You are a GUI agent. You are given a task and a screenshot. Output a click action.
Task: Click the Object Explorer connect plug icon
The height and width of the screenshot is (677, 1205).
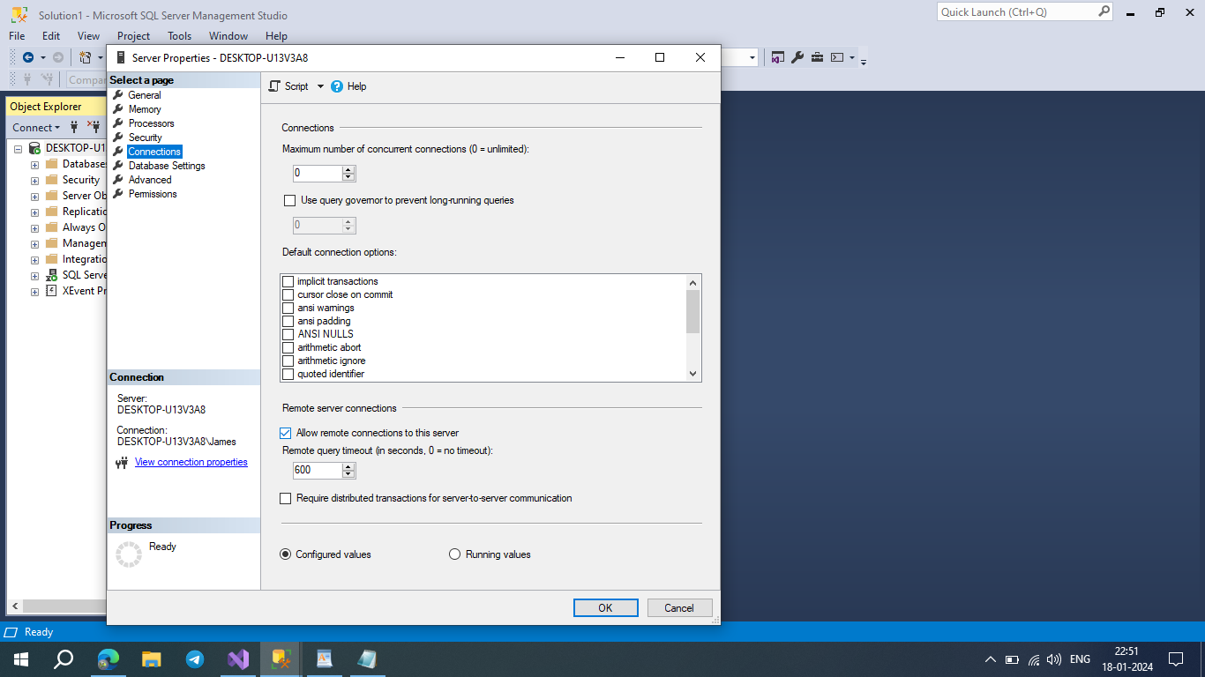pyautogui.click(x=74, y=127)
